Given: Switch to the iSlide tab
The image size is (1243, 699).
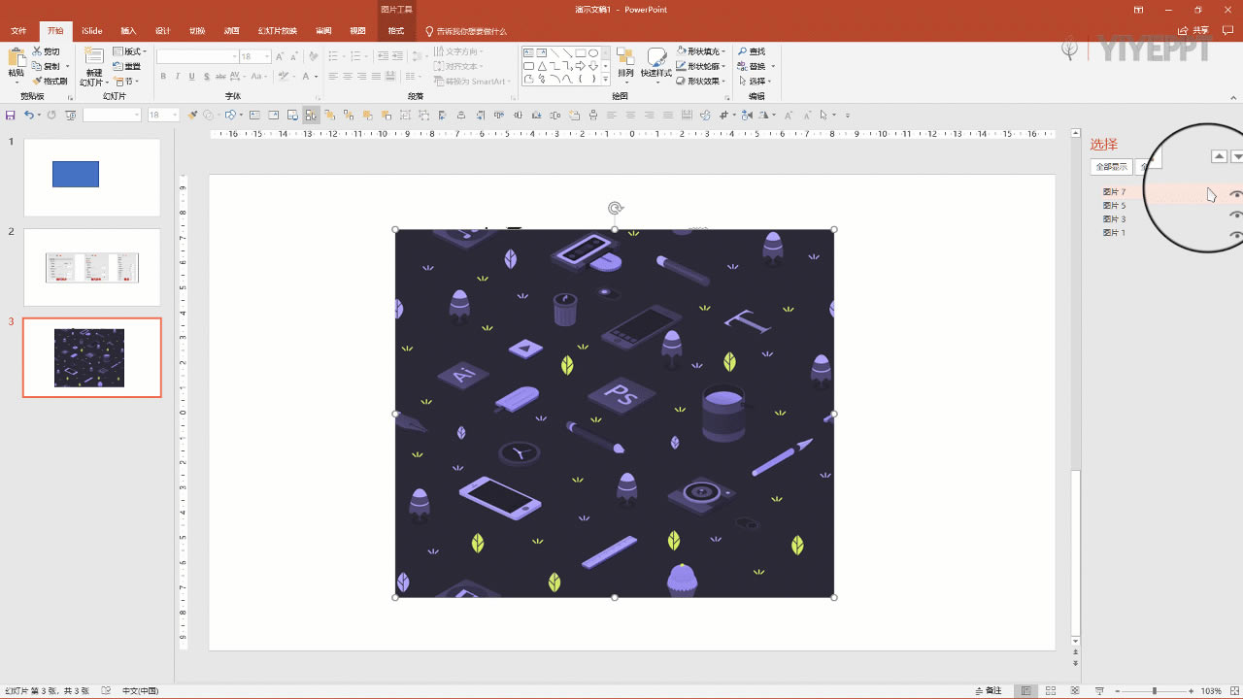Looking at the screenshot, I should point(91,31).
